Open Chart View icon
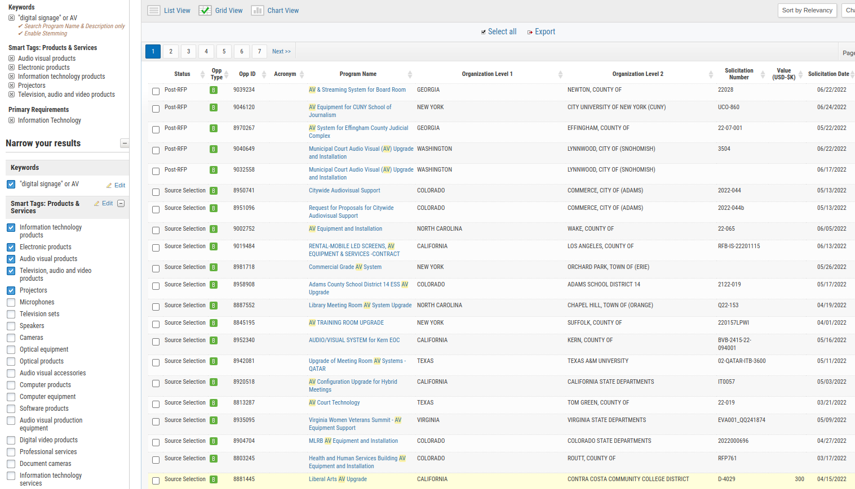 pyautogui.click(x=258, y=11)
